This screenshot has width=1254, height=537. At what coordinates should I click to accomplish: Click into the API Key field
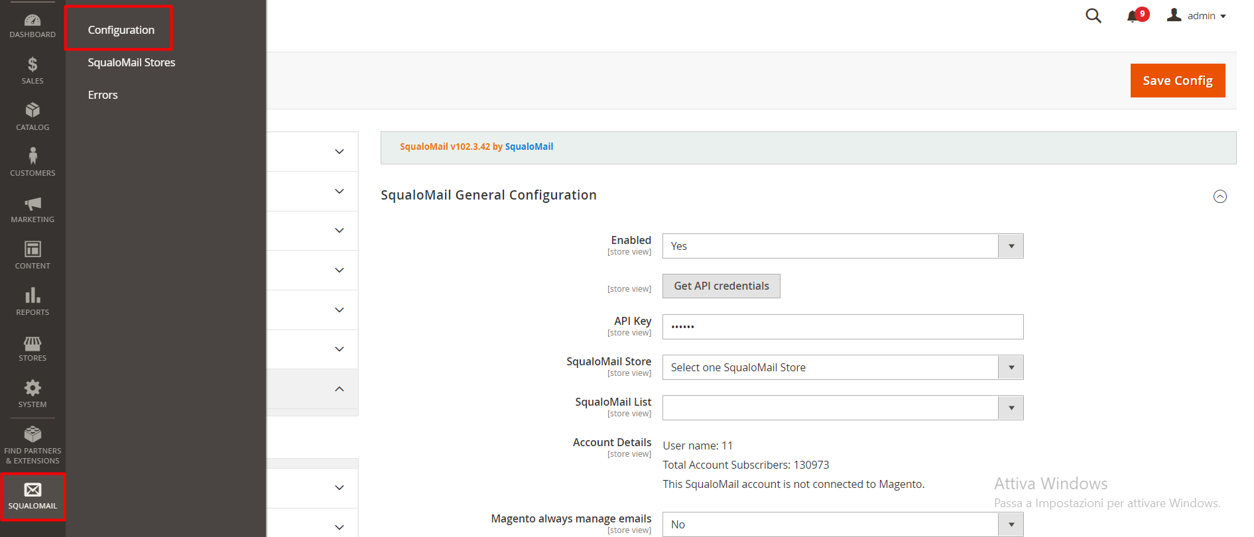click(x=842, y=327)
